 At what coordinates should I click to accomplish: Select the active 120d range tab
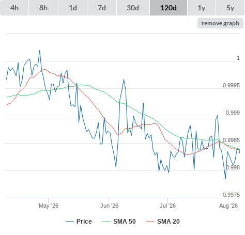tap(169, 8)
